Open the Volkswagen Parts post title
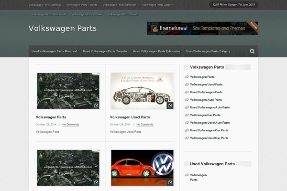 tap(51, 117)
